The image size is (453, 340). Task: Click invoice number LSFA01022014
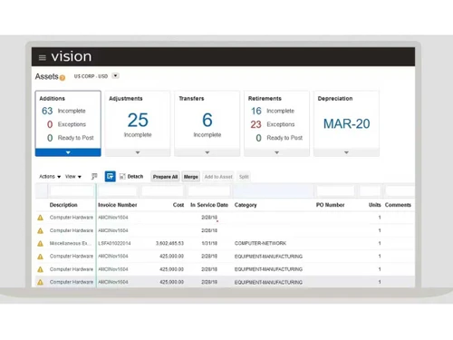pyautogui.click(x=114, y=243)
